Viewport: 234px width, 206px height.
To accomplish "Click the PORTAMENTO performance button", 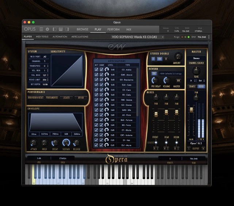I will tap(52, 98).
